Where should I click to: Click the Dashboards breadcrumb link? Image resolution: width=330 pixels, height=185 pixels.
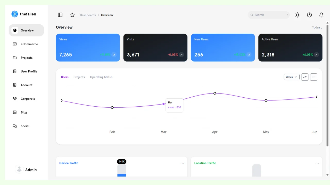coord(88,15)
